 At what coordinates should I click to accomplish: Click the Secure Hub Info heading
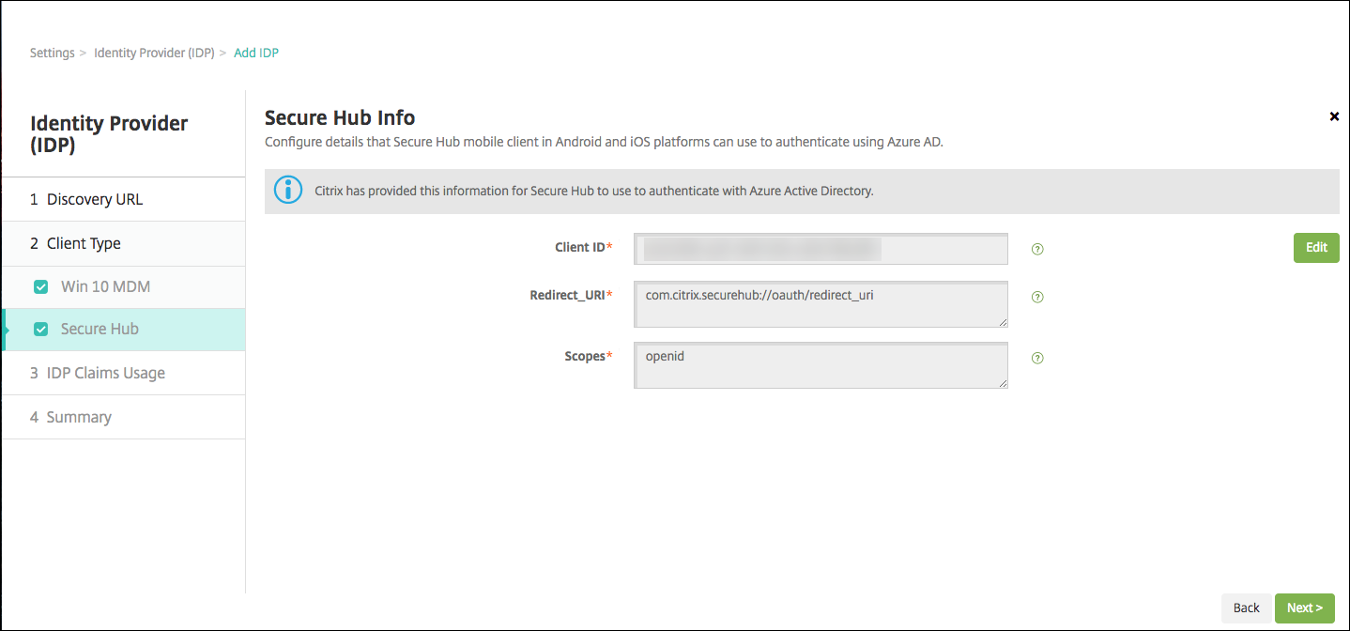coord(340,117)
